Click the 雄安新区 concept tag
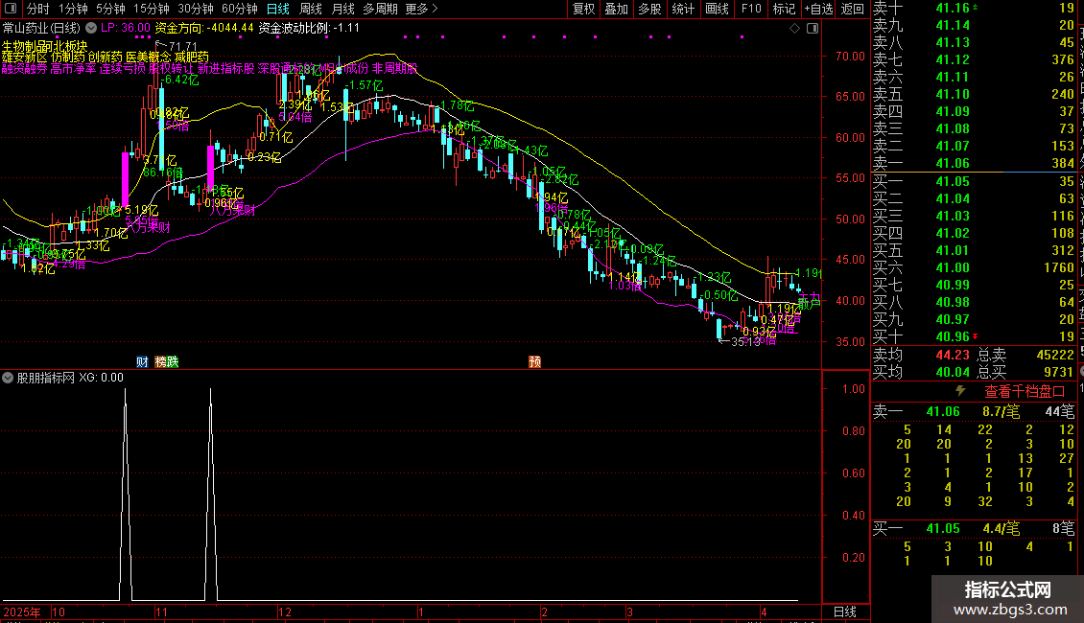 (24, 58)
